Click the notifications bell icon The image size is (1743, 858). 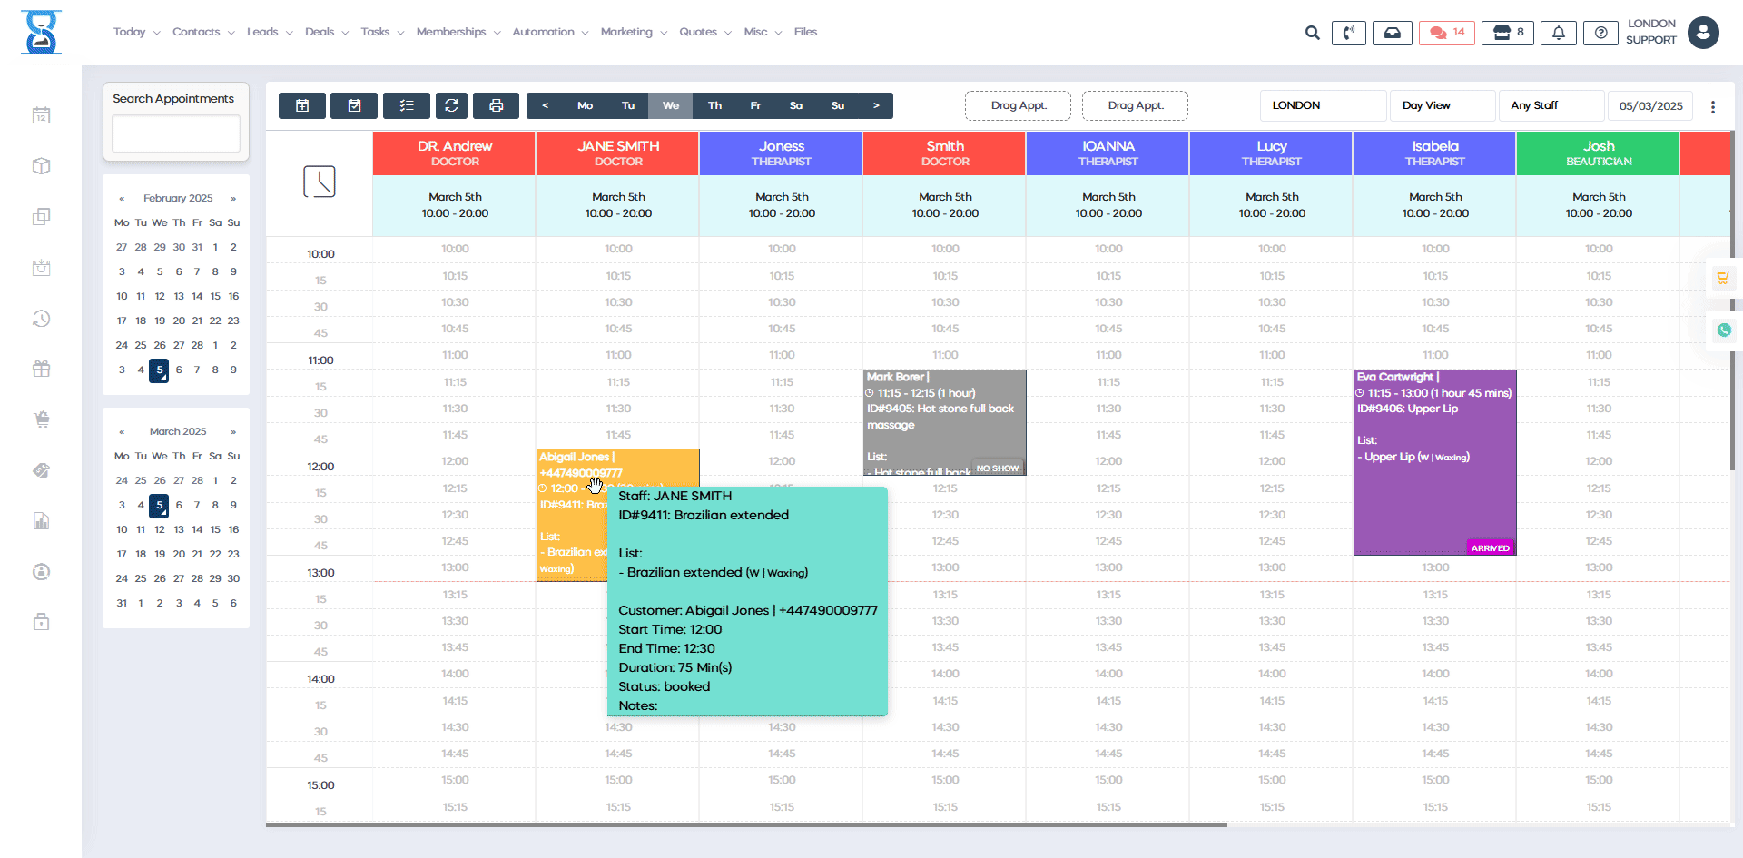(x=1559, y=33)
